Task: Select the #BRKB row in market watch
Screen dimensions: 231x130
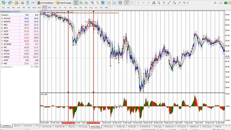Action: pyautogui.click(x=20, y=57)
